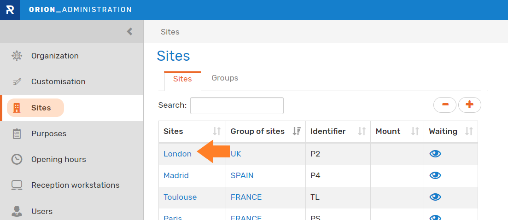The image size is (508, 220).
Task: Click the orange plus add site button
Action: [469, 105]
